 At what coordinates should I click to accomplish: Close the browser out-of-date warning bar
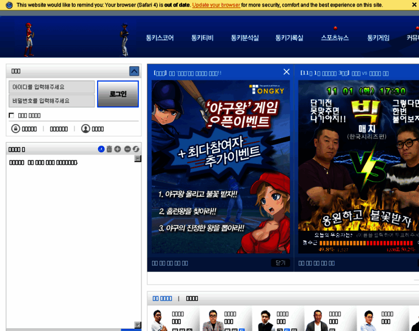[414, 4]
